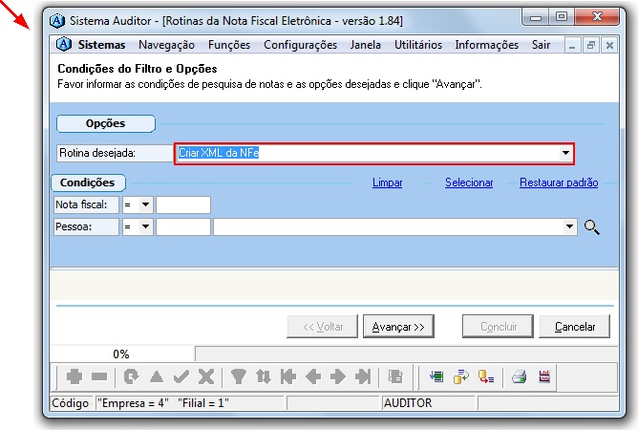Image resolution: width=638 pixels, height=430 pixels.
Task: Open the Informações menu
Action: pyautogui.click(x=487, y=45)
